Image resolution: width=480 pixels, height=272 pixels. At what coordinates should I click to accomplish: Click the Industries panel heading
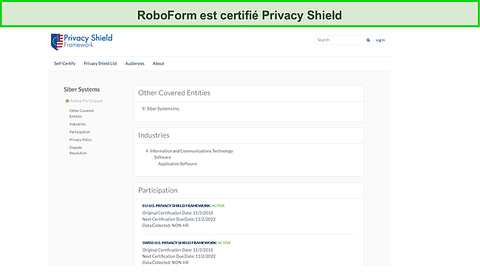(154, 135)
